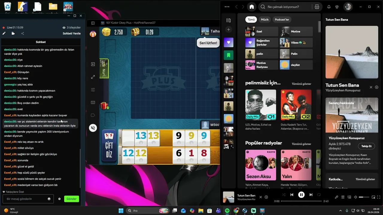The image size is (383, 215).
Task: Open Spotify friend activity icon
Action: [337, 7]
